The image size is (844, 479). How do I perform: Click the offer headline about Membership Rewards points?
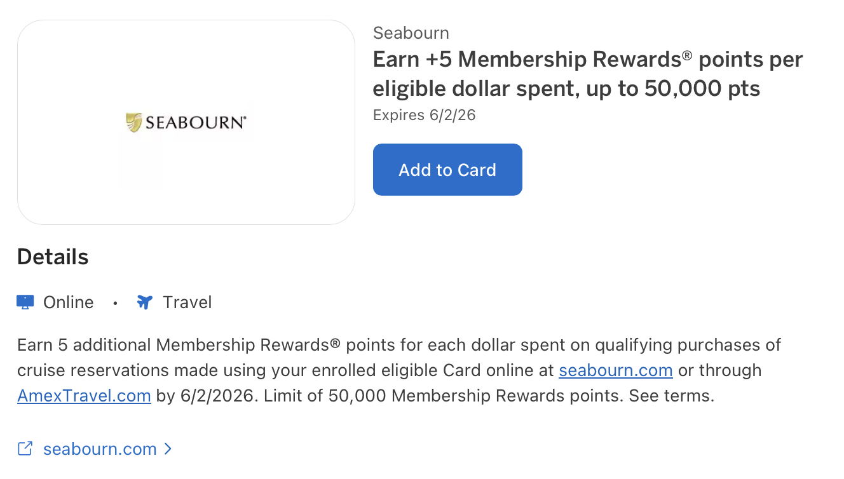(x=587, y=73)
